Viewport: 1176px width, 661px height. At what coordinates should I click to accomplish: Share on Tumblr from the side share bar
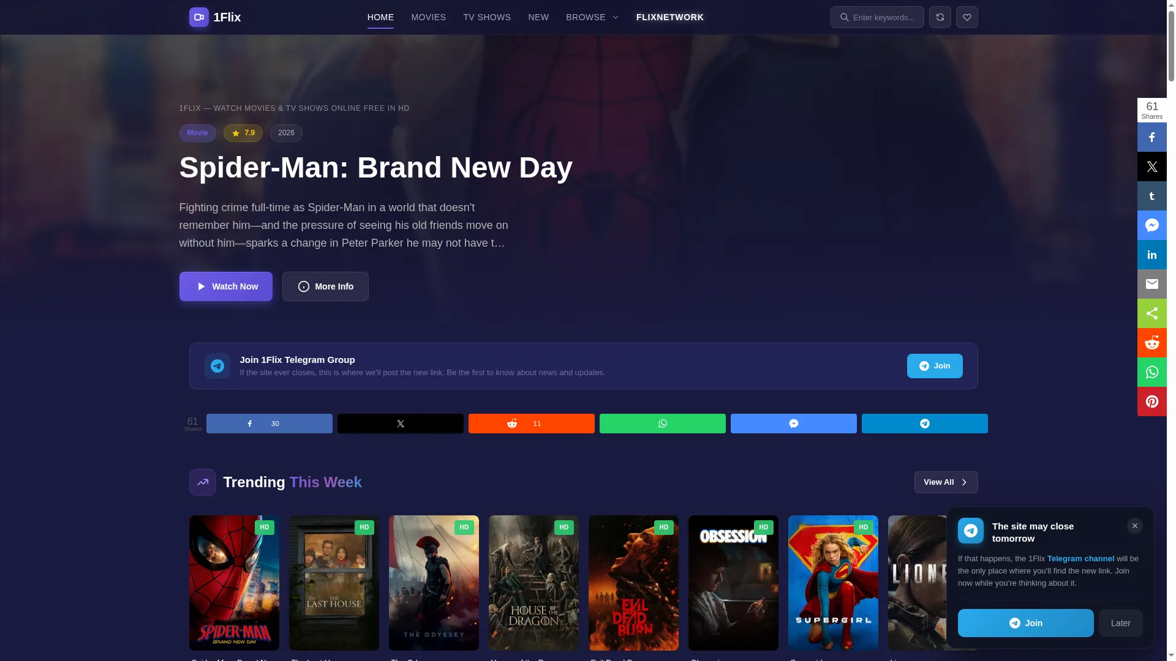(1151, 196)
